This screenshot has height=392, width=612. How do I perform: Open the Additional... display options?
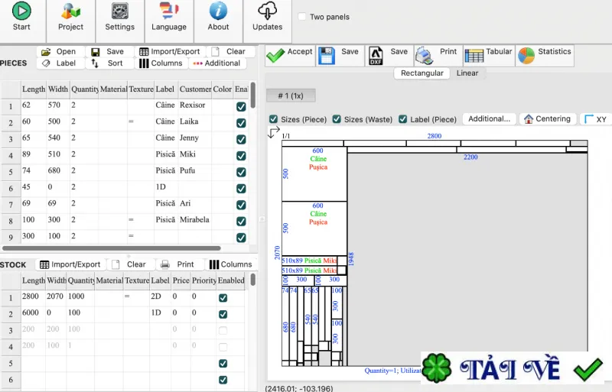pyautogui.click(x=489, y=119)
